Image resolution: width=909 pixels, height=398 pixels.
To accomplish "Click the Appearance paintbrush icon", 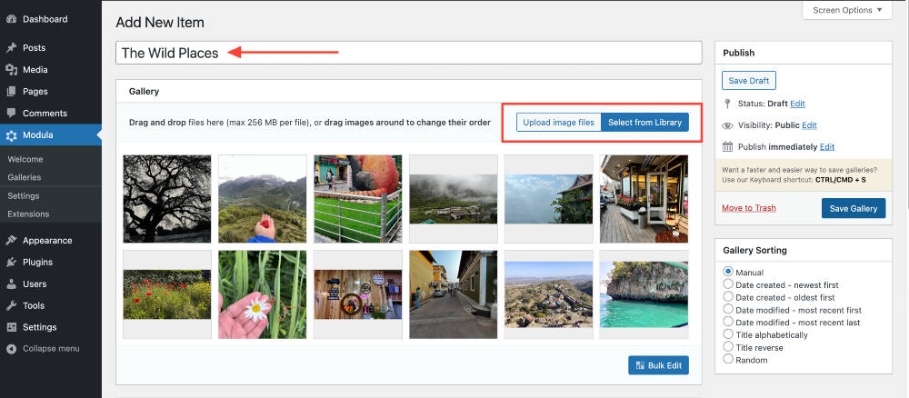I will click(x=11, y=241).
